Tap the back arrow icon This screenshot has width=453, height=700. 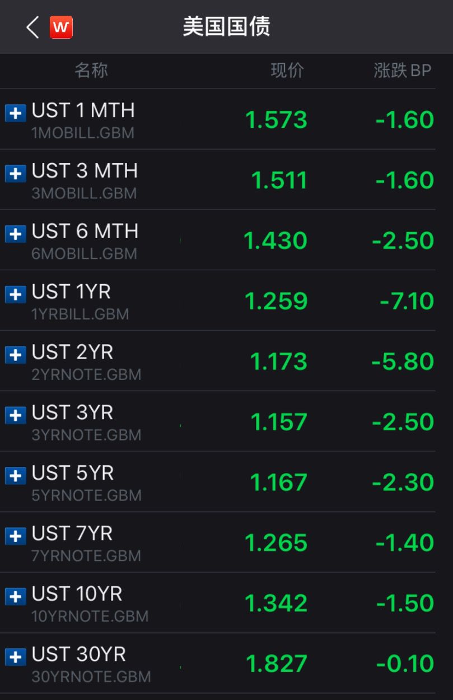tap(32, 27)
